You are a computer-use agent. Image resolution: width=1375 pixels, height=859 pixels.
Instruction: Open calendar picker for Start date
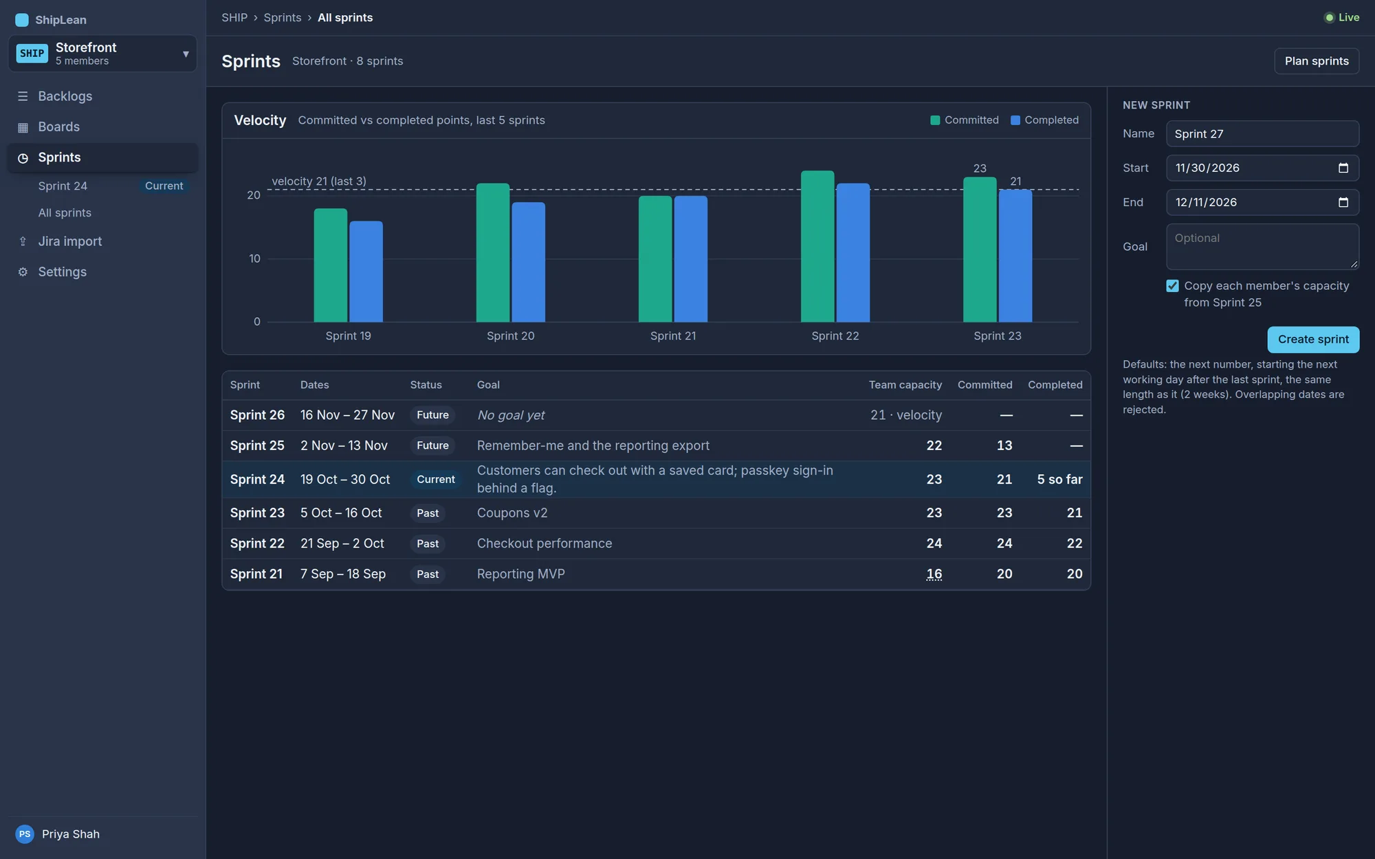point(1343,168)
